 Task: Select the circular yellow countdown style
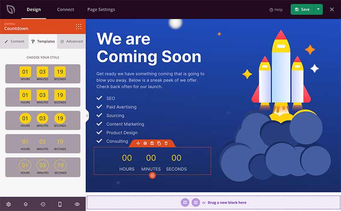tap(43, 120)
